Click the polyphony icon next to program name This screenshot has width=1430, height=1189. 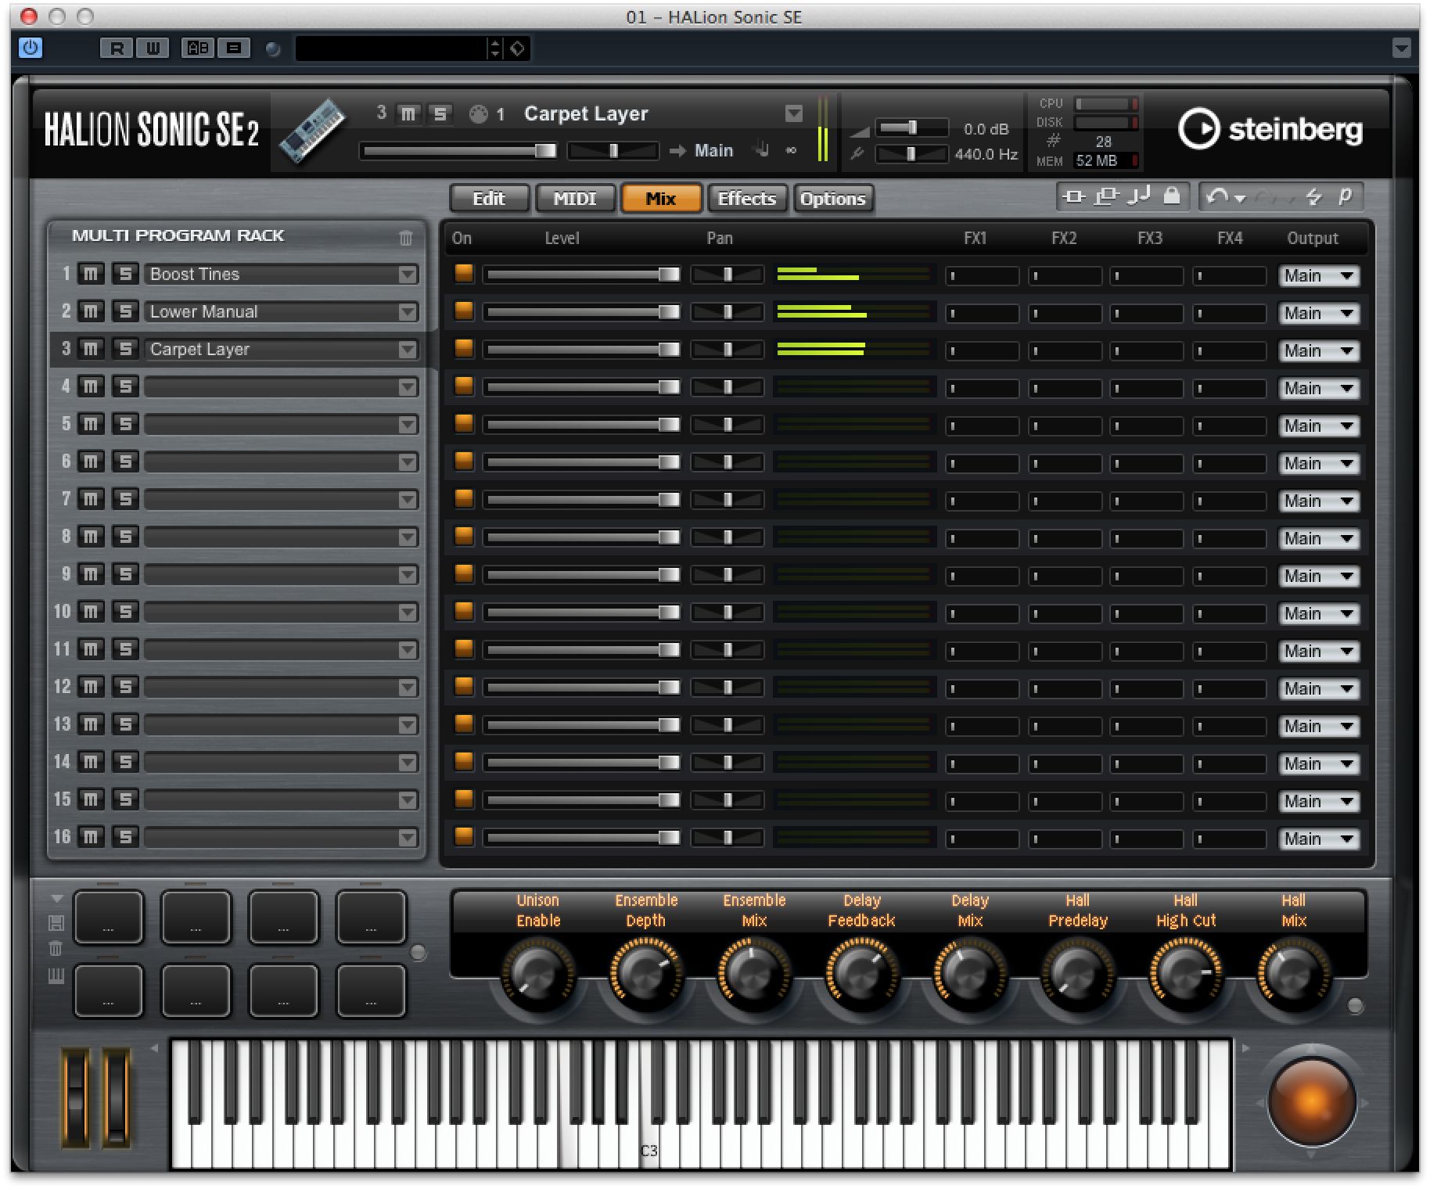tap(478, 115)
